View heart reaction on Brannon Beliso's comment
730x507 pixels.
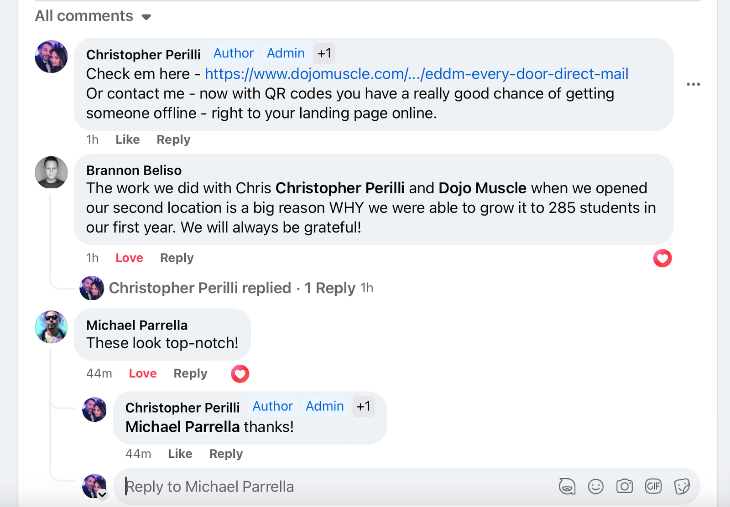coord(662,259)
